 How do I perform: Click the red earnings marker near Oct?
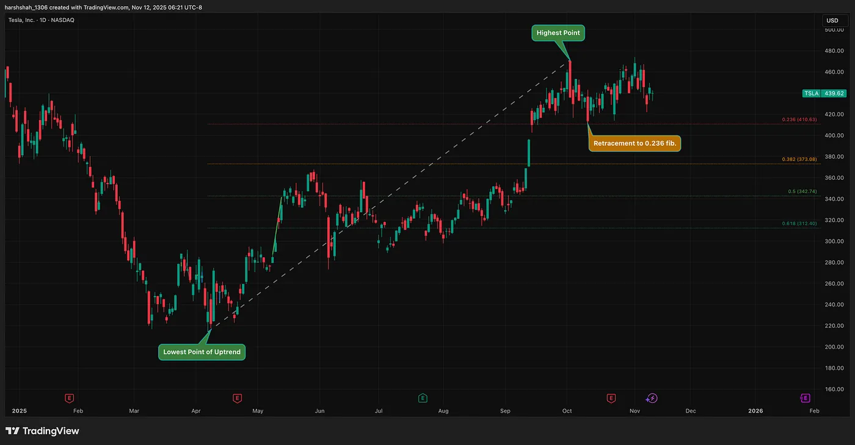pos(611,398)
